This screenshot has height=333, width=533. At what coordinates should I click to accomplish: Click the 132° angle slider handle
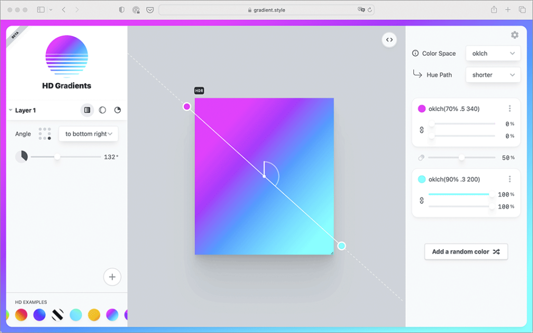[x=57, y=157]
